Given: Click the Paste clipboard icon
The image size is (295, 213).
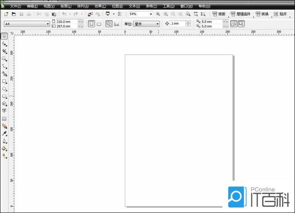Looking at the screenshot, I should point(54,14).
